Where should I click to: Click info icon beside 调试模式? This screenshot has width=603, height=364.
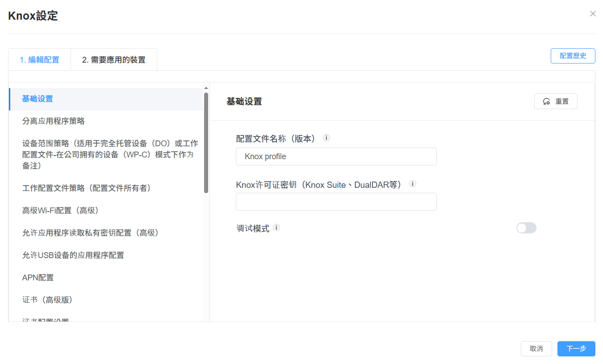276,228
